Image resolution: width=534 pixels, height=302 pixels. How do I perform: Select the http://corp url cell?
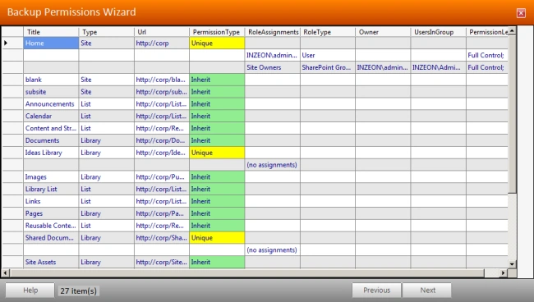click(x=162, y=43)
